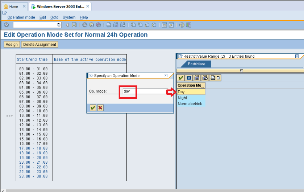Click the Customize Local Layout icon

pyautogui.click(x=189, y=25)
